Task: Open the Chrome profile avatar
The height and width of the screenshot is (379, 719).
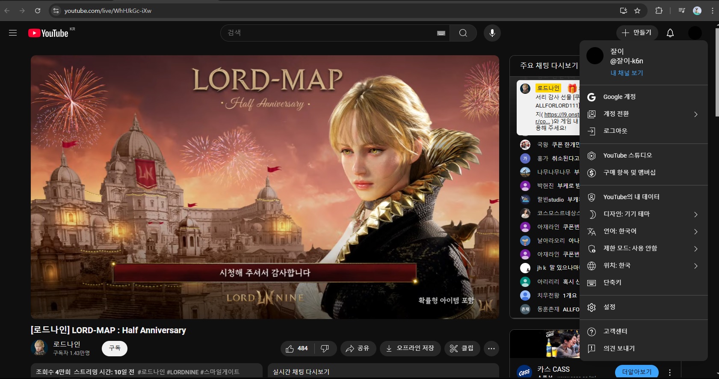Action: coord(697,11)
